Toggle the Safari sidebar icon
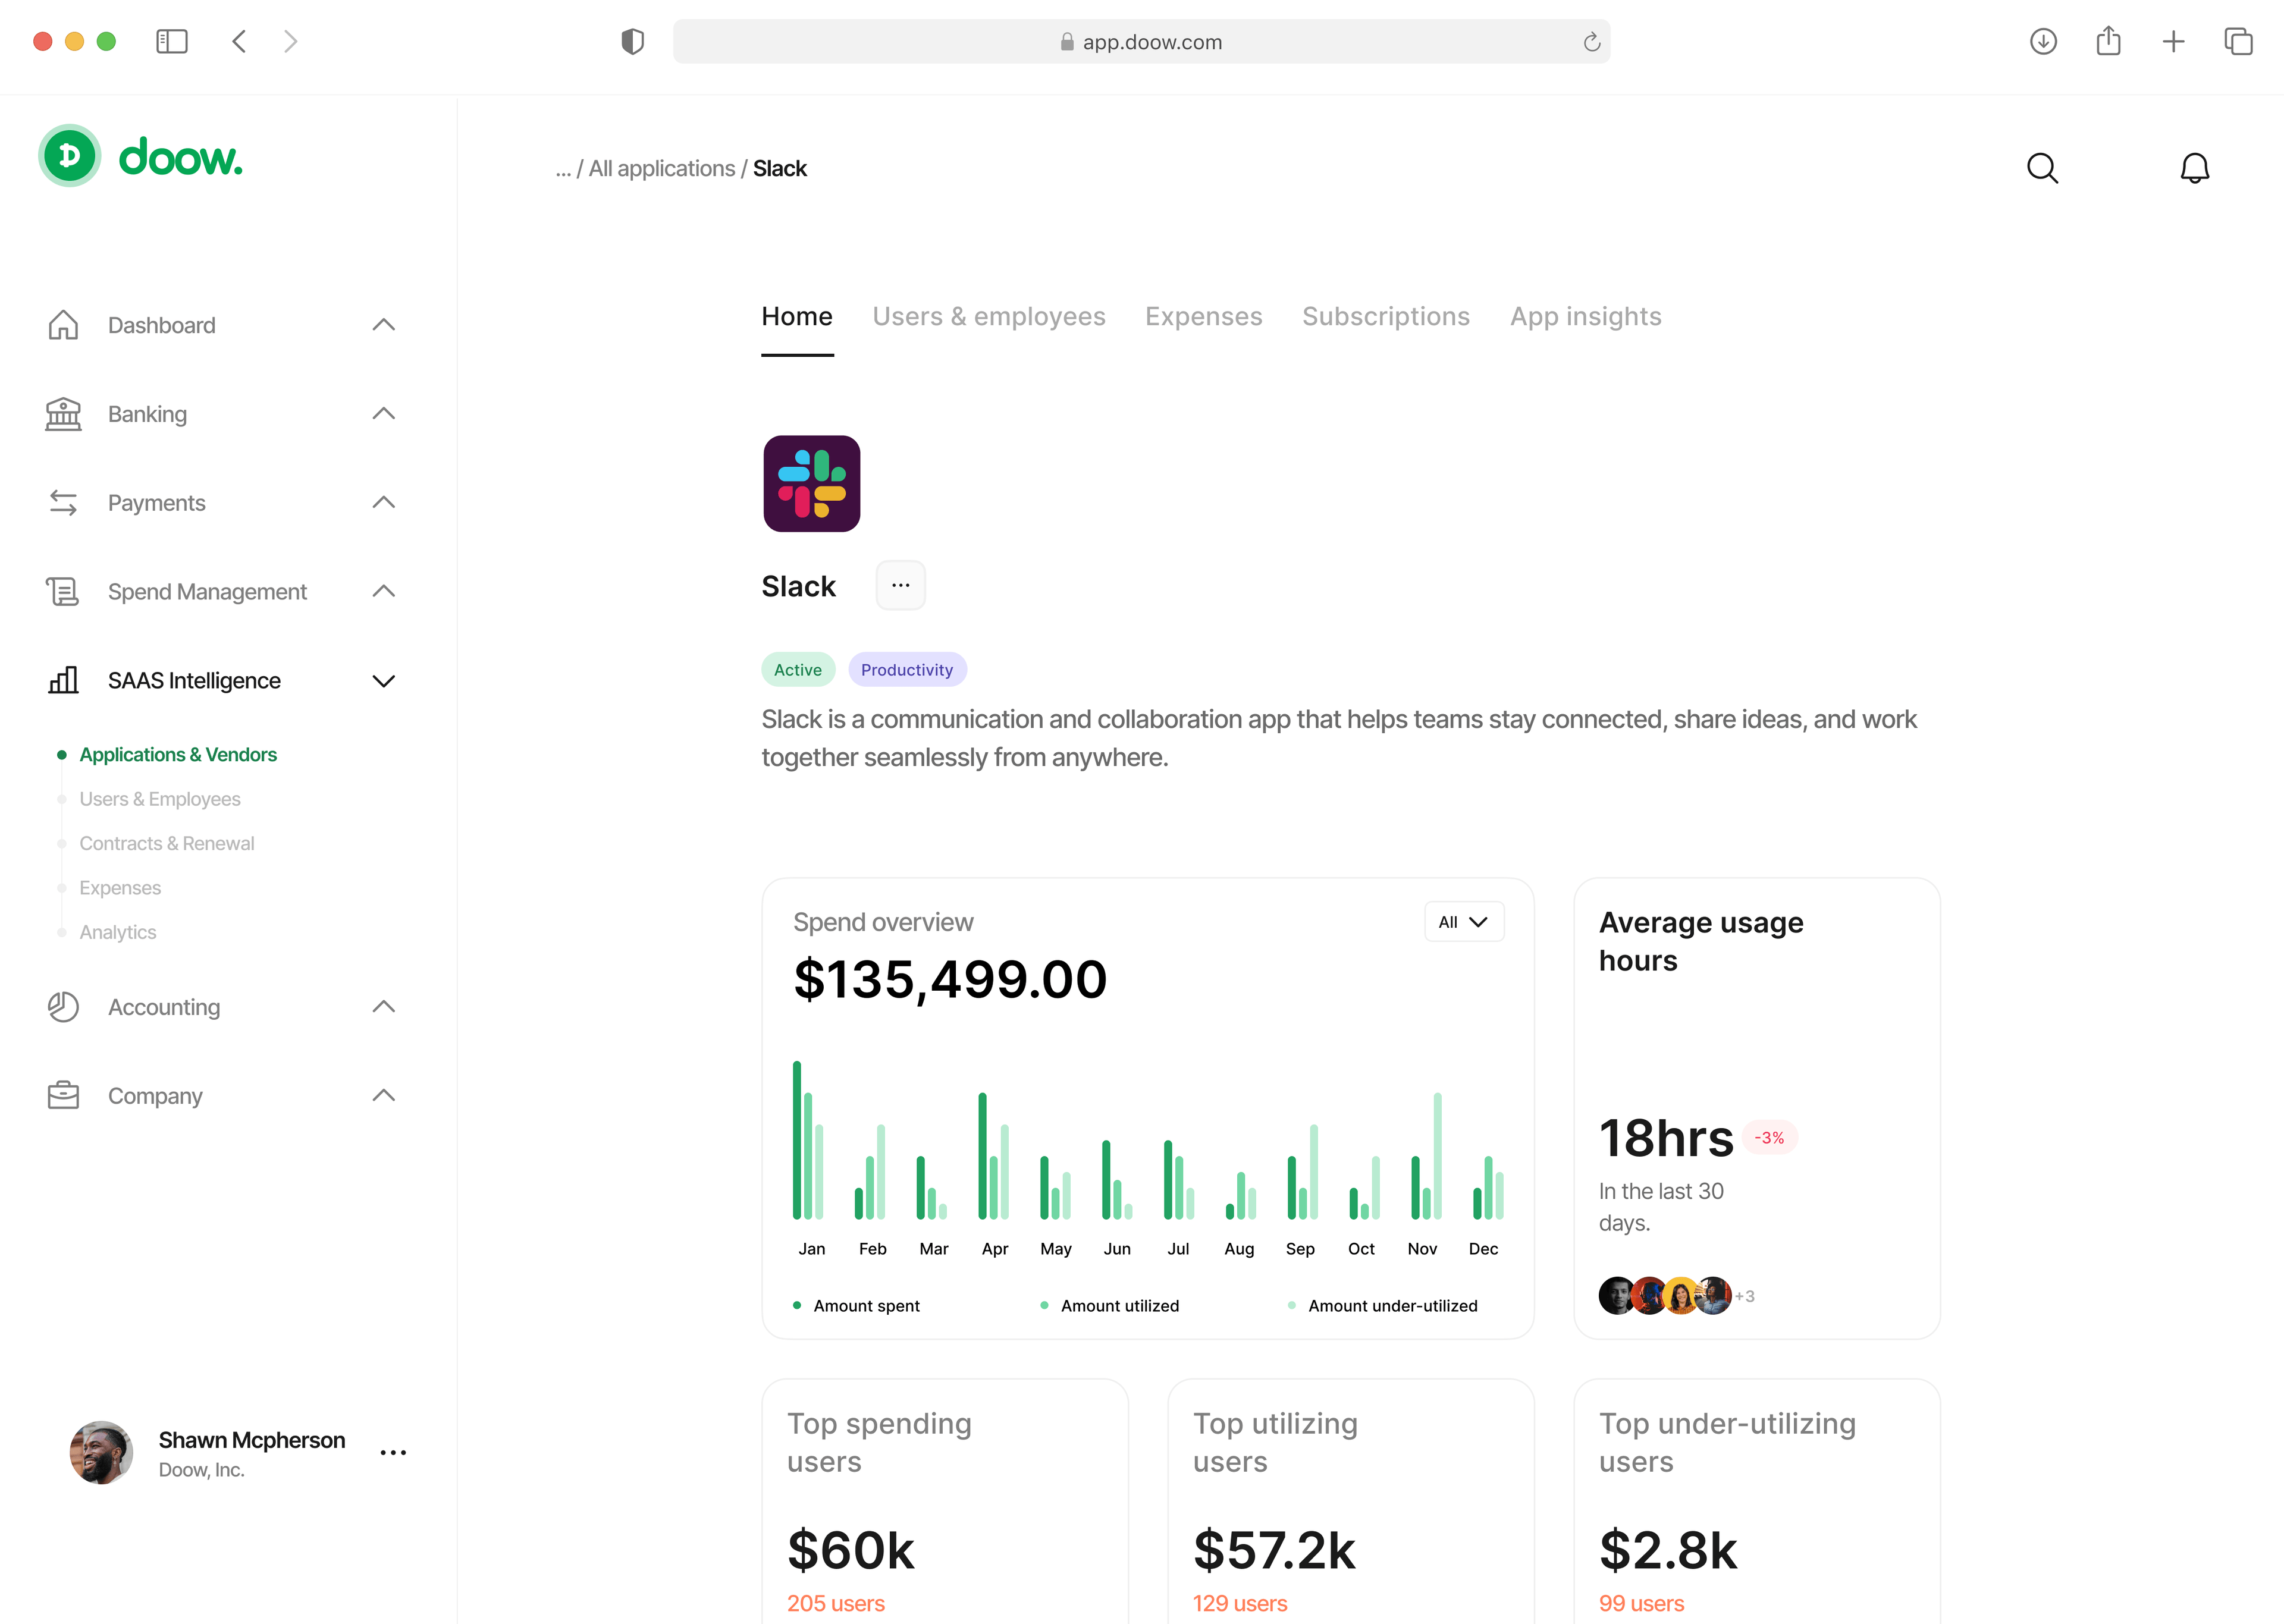Viewport: 2284px width, 1624px height. coord(172,41)
